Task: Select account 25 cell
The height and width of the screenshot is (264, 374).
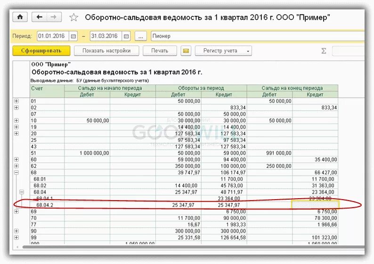Action: [47, 140]
